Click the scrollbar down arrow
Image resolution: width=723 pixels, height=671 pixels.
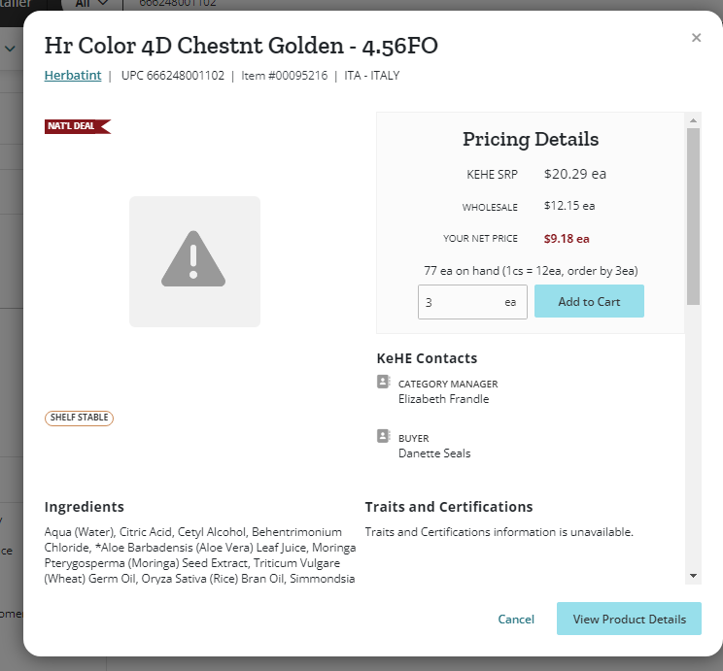click(693, 576)
